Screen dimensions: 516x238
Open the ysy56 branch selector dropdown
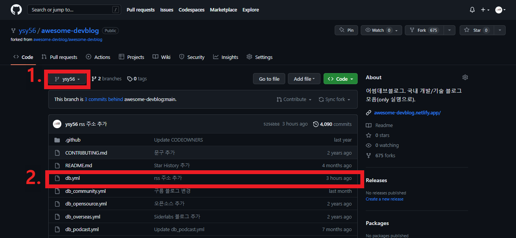click(67, 79)
